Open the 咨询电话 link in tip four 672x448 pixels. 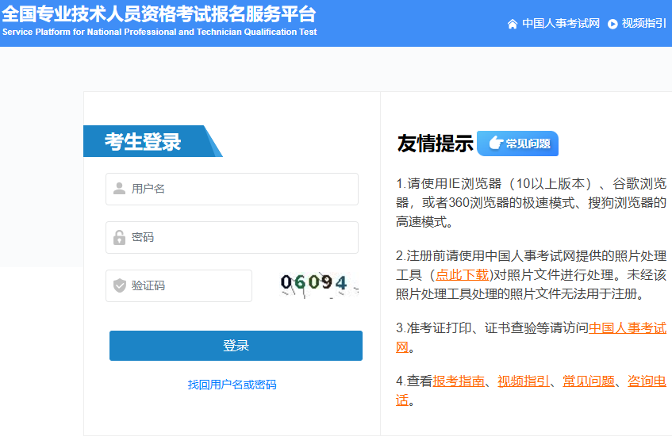click(x=646, y=381)
